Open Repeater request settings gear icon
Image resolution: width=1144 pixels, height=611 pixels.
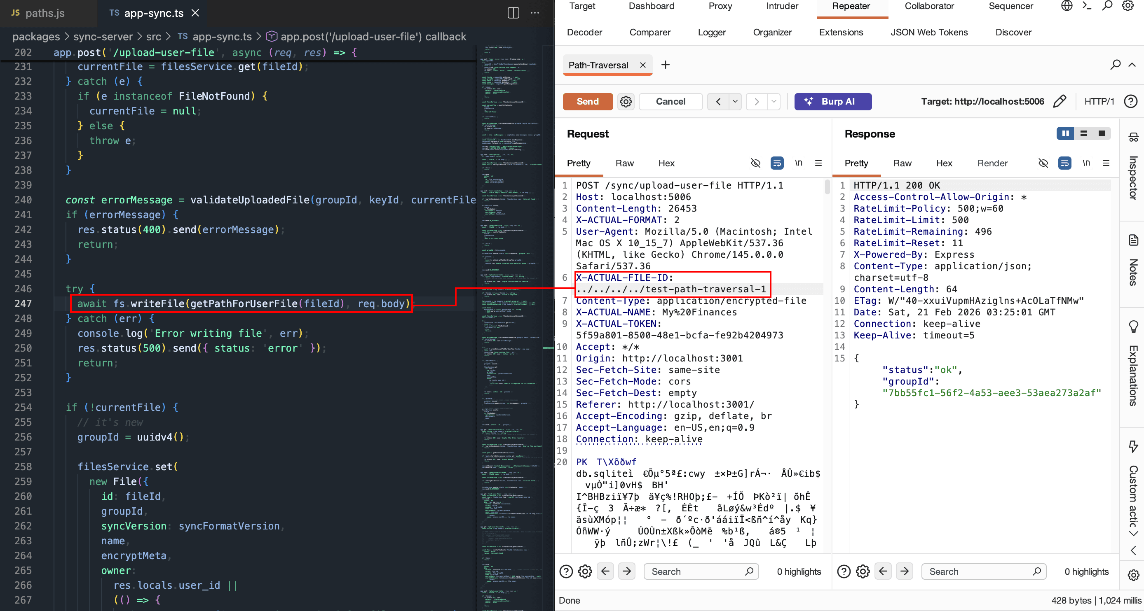pyautogui.click(x=626, y=102)
